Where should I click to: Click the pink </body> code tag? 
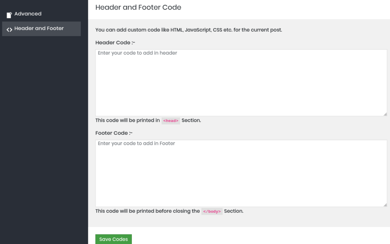(212, 211)
